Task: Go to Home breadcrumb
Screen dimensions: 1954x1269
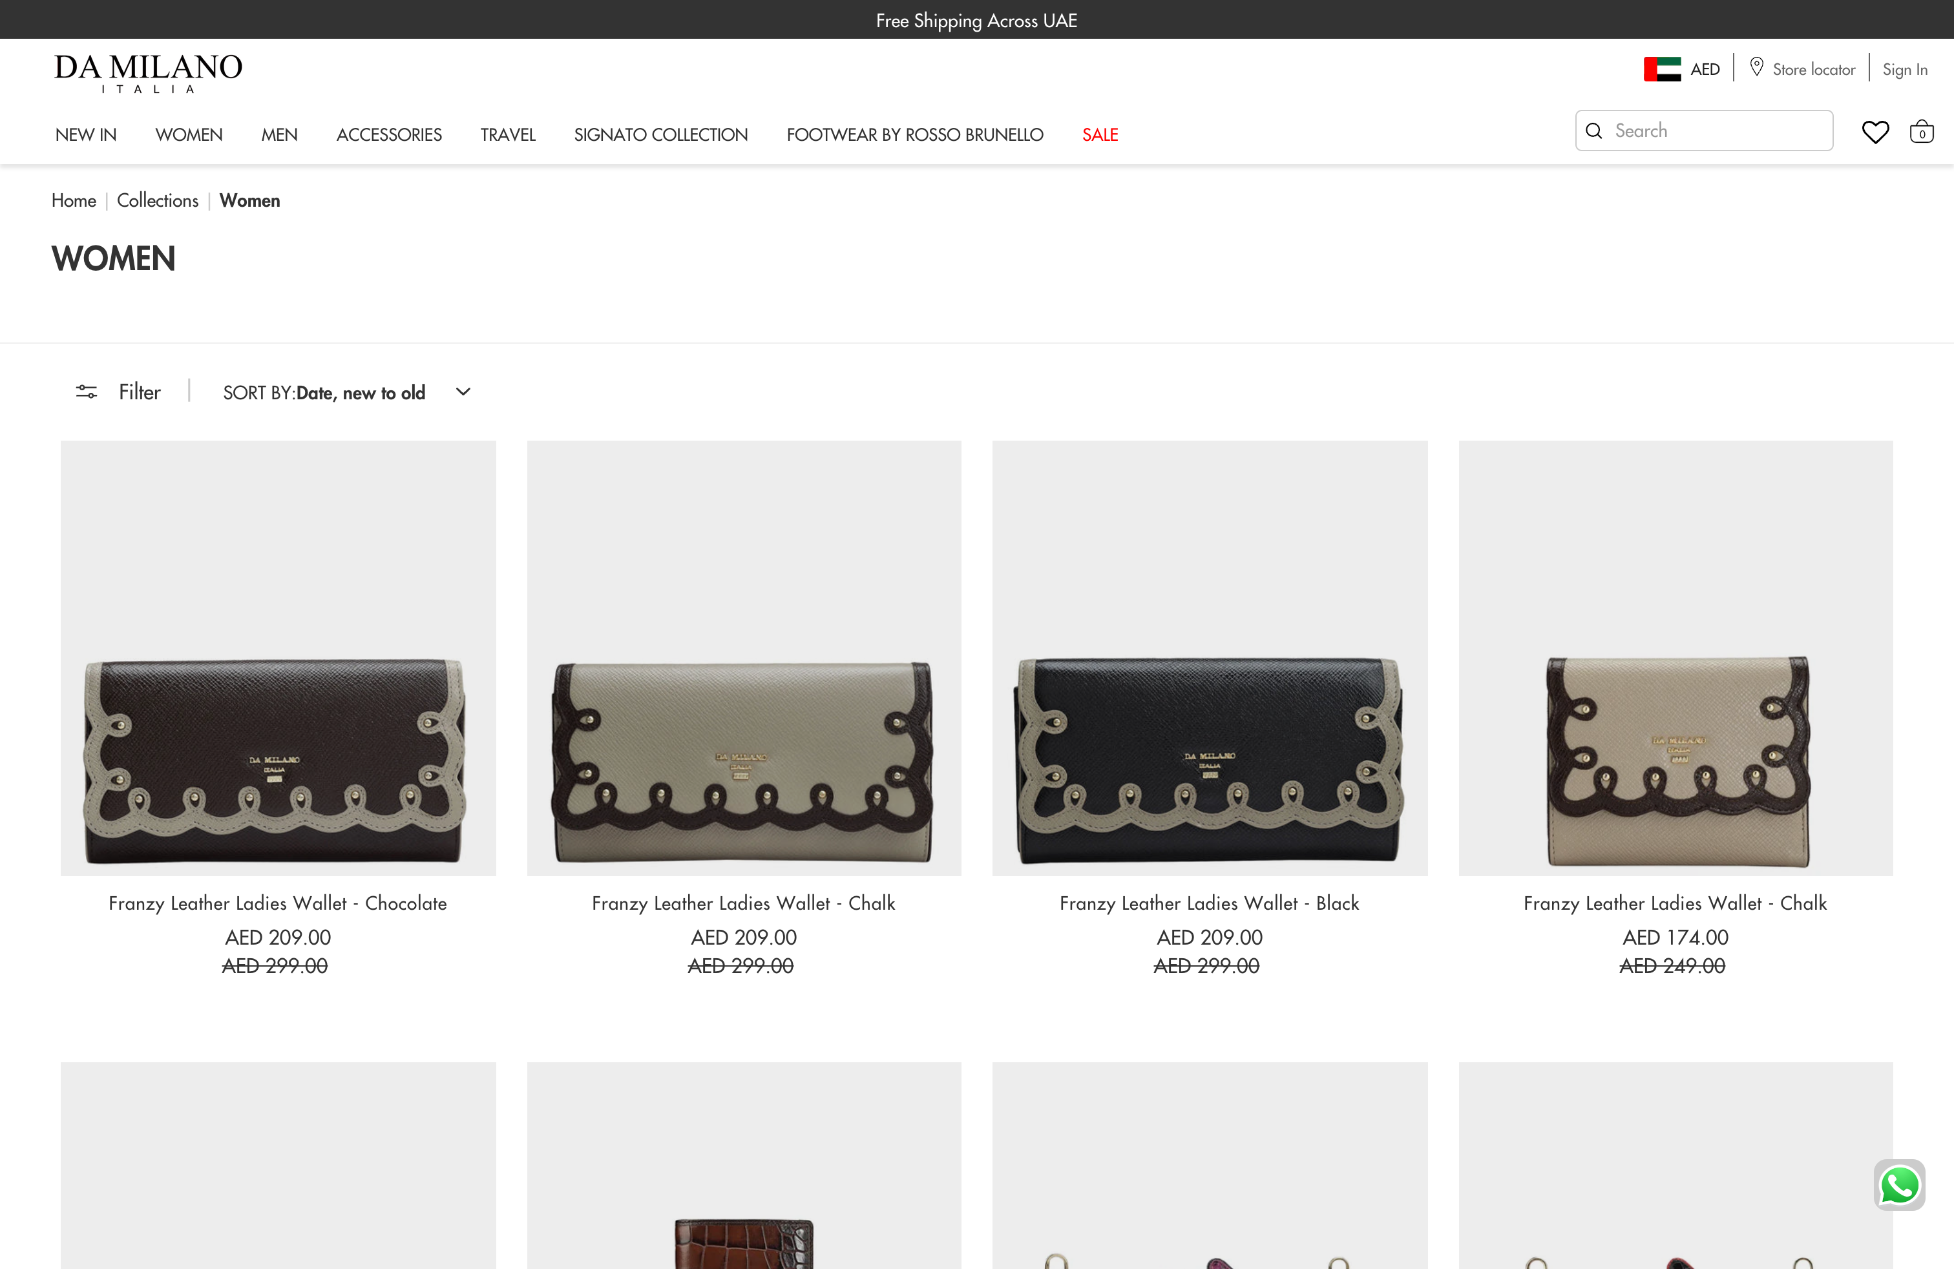Action: (x=74, y=200)
